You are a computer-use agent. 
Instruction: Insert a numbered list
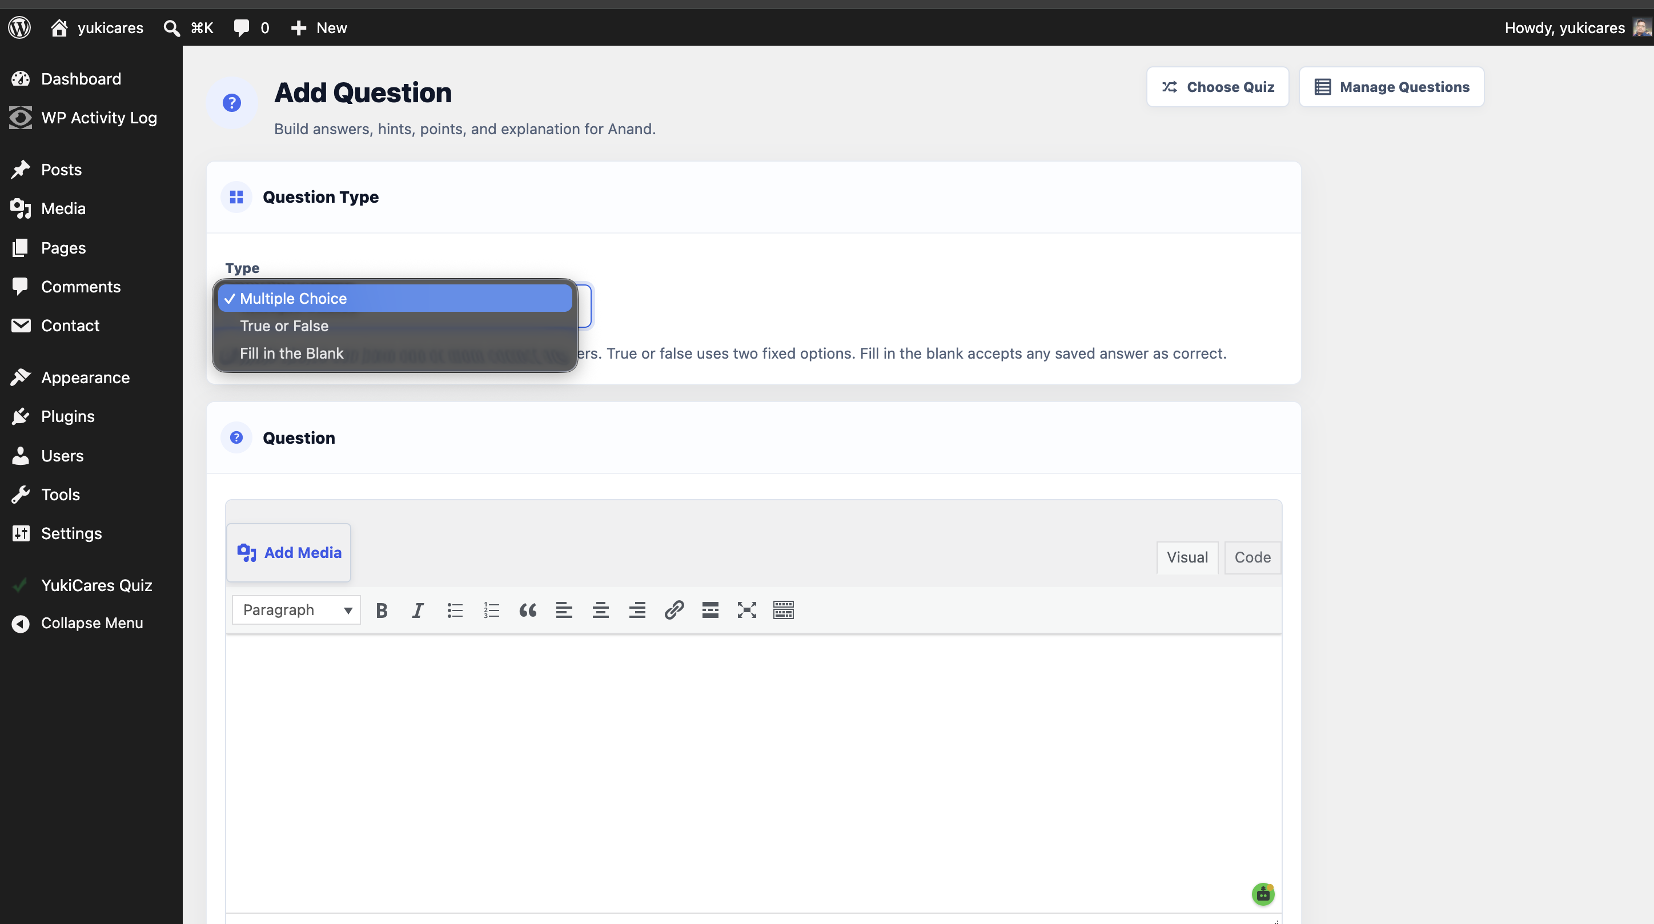coord(491,610)
